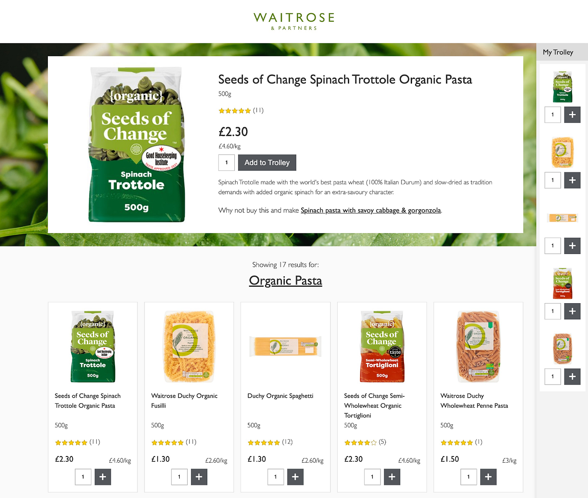Click the Waitrose & Partners logo
The image size is (588, 498).
(294, 21)
